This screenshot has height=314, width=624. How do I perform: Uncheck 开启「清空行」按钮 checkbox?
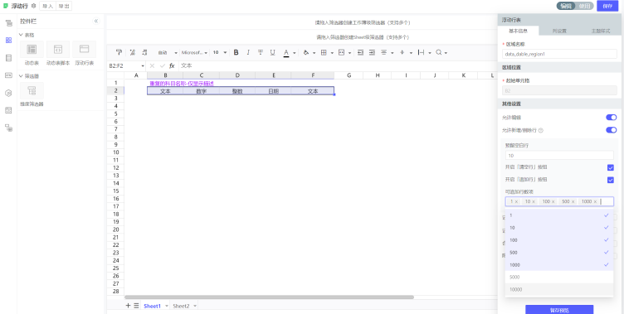coord(611,167)
